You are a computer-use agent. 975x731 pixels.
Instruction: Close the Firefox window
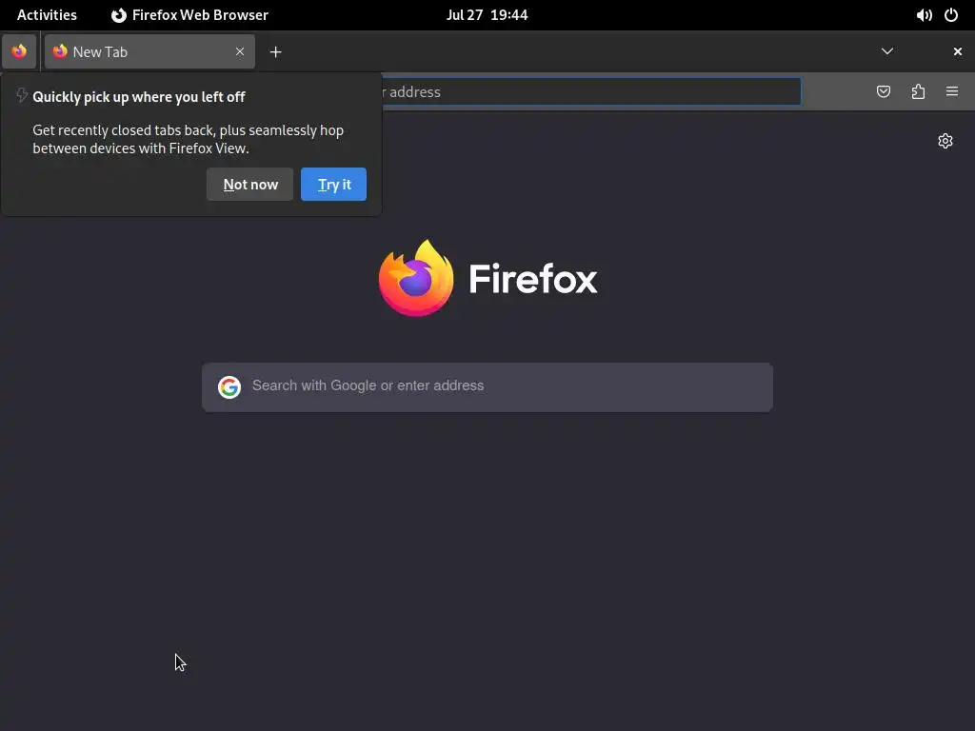[x=958, y=51]
